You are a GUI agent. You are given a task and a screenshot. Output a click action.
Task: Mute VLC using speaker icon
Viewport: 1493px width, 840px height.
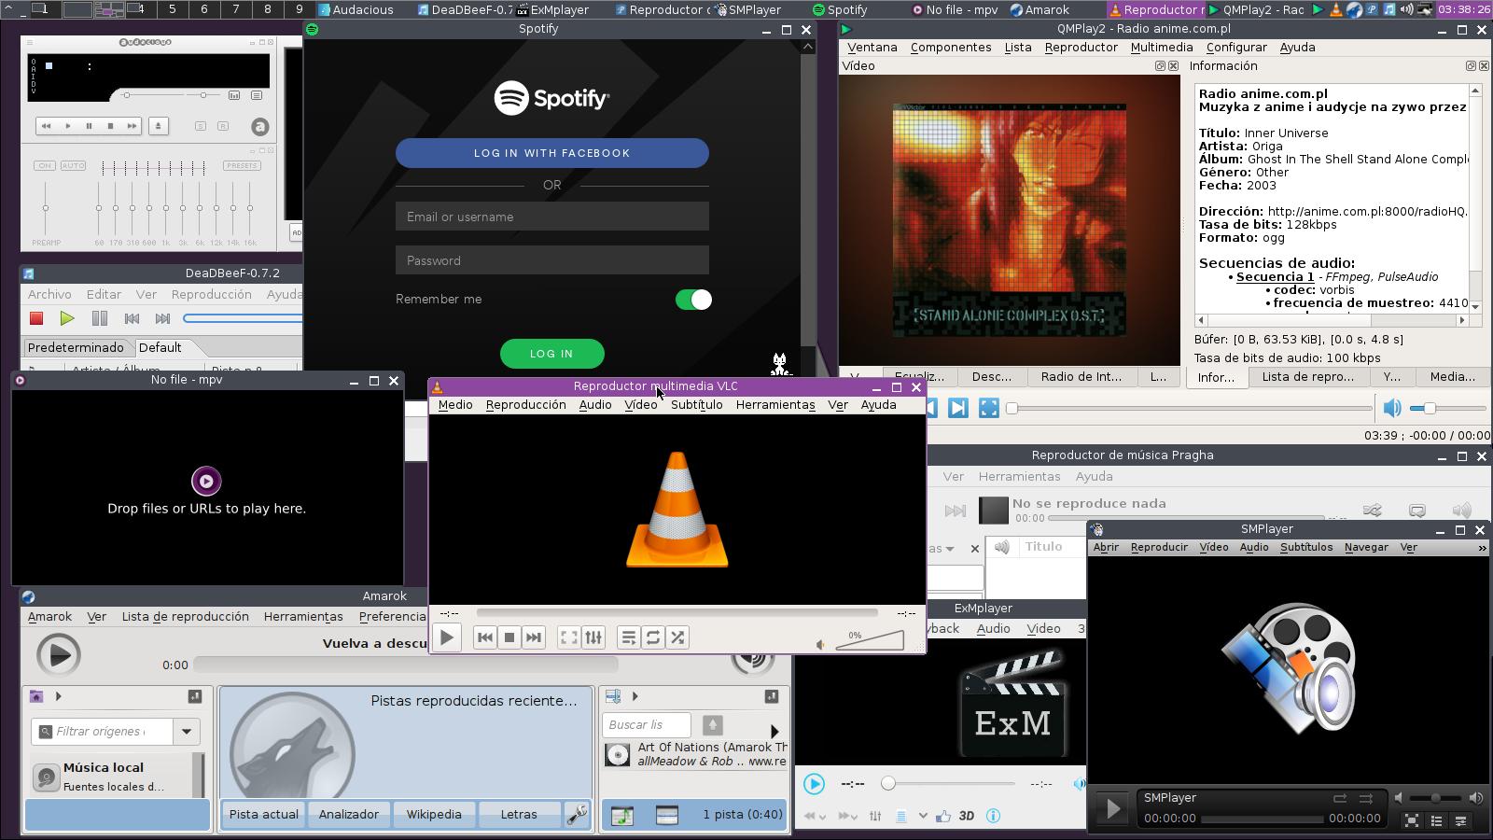820,644
